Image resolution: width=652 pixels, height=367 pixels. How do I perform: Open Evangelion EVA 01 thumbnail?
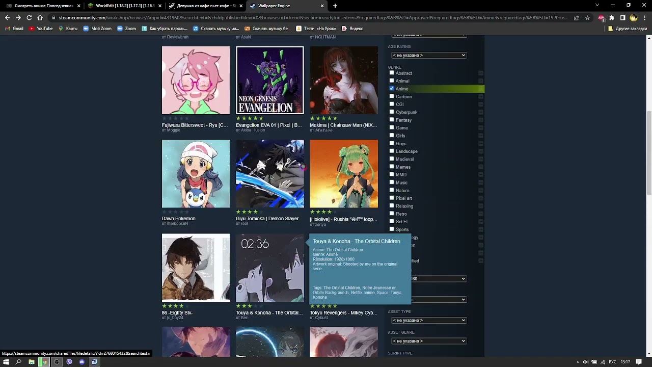tap(270, 80)
